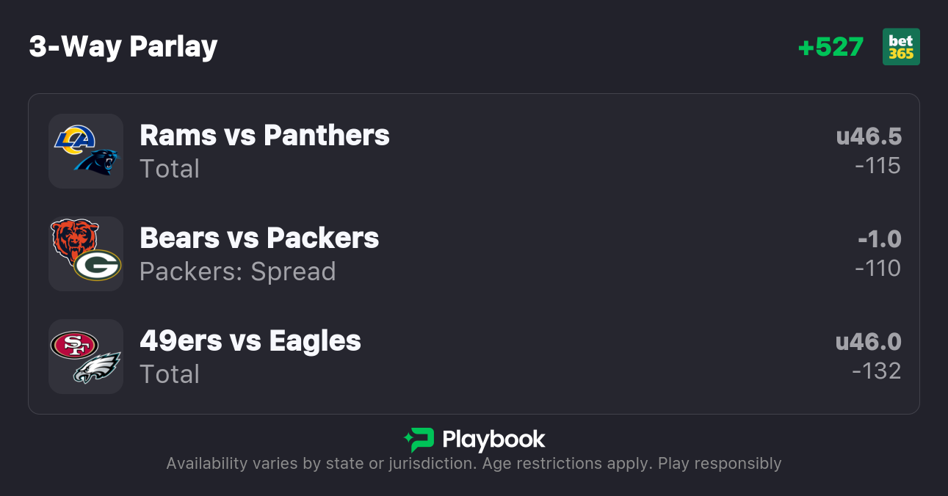Viewport: 948px width, 496px height.
Task: Click the Rams and Panthers team logos
Action: [86, 151]
